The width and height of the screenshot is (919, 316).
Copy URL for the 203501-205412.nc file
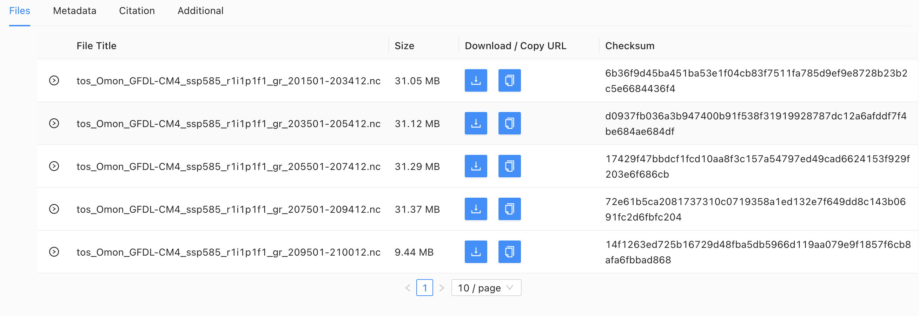point(509,123)
